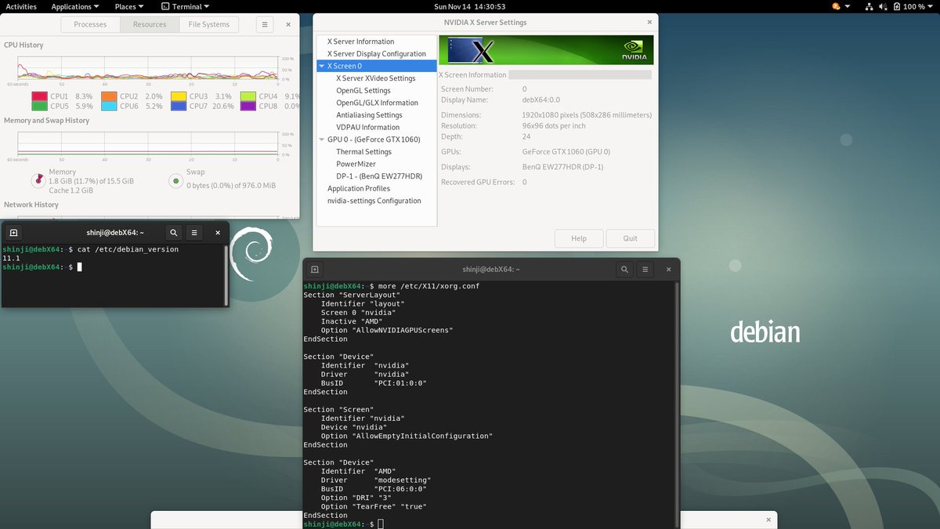This screenshot has height=529, width=940.
Task: Click the muted volume icon in top bar
Action: tap(881, 6)
